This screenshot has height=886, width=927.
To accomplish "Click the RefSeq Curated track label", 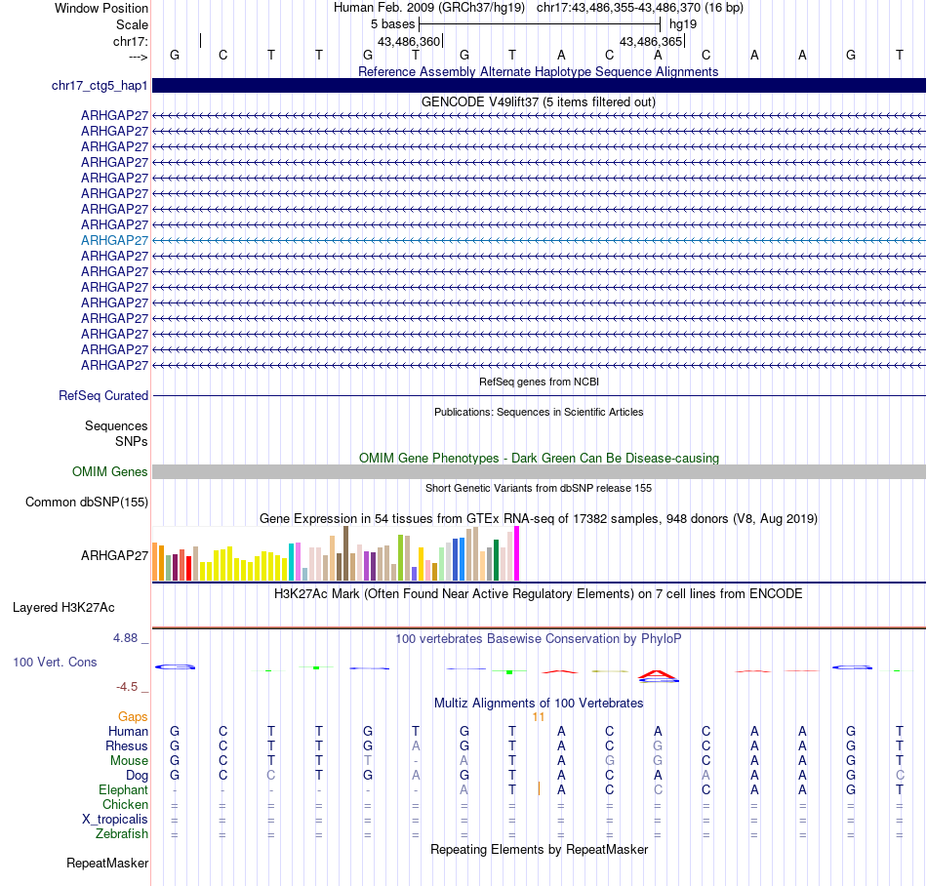I will [x=102, y=395].
